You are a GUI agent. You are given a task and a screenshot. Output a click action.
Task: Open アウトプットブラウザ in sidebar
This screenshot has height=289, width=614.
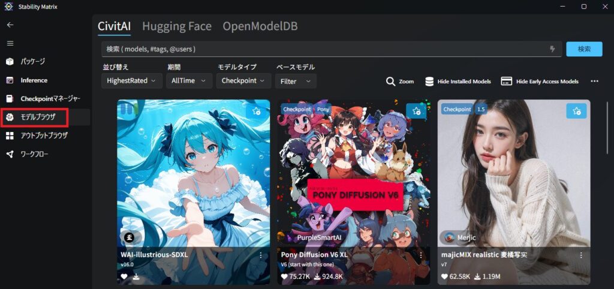43,136
